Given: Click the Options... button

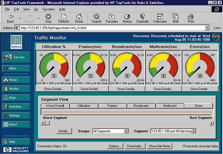Looking at the screenshot, I should [115, 146].
